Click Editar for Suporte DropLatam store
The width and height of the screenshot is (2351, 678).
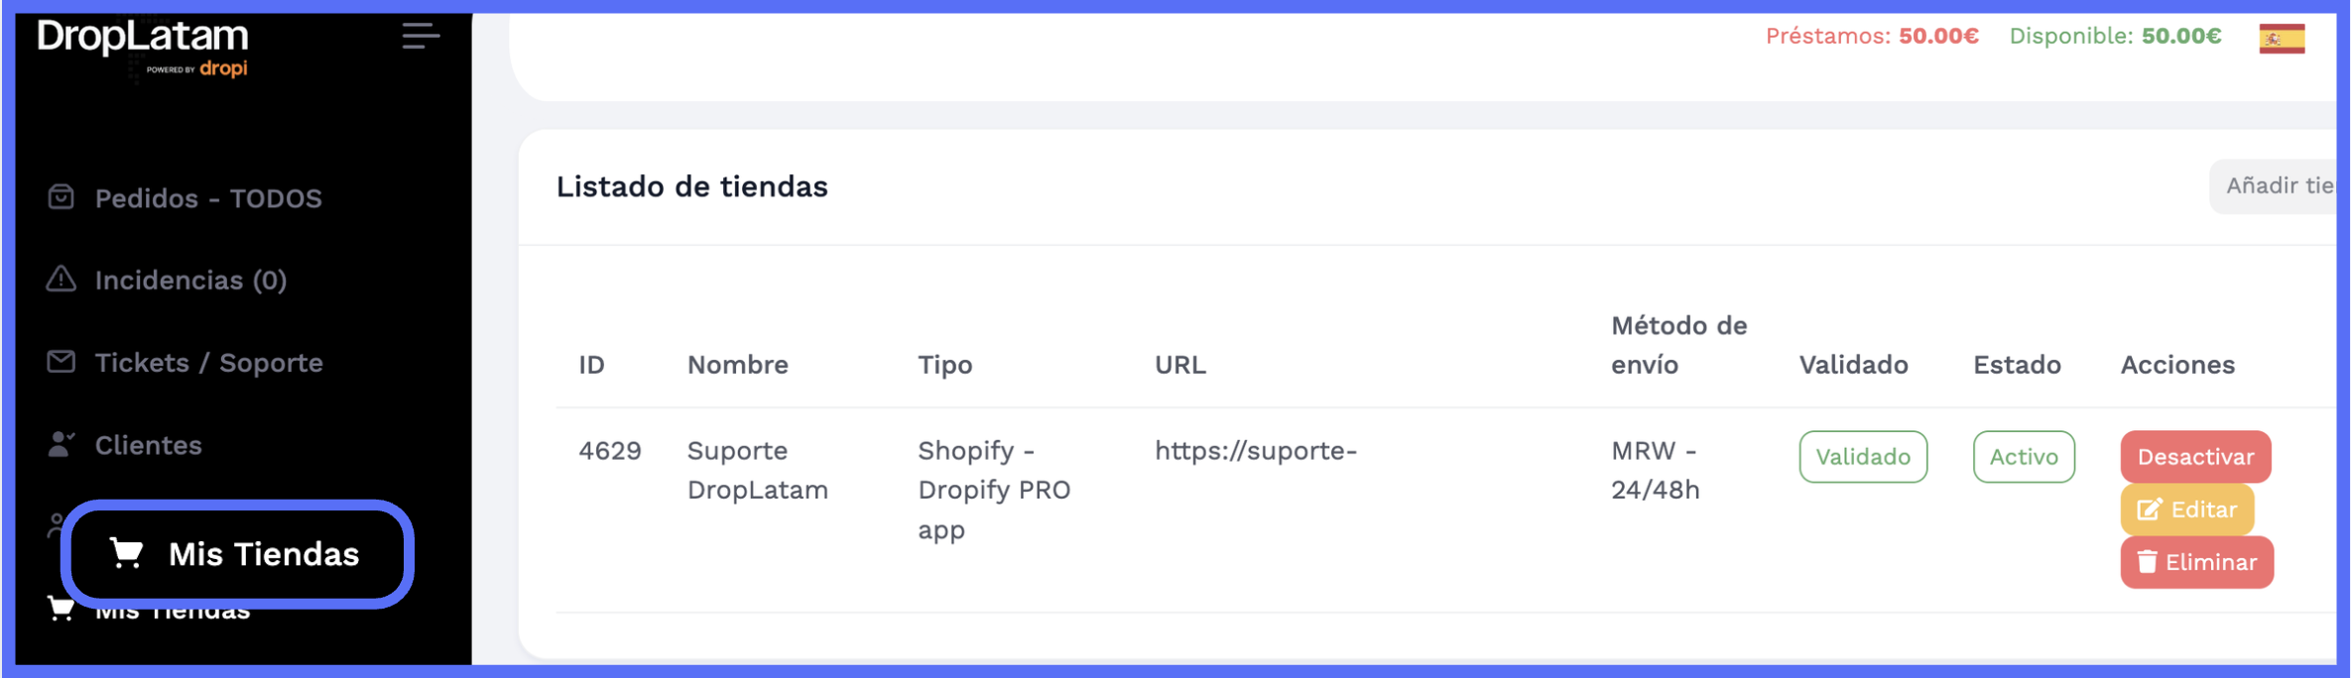coord(2186,509)
